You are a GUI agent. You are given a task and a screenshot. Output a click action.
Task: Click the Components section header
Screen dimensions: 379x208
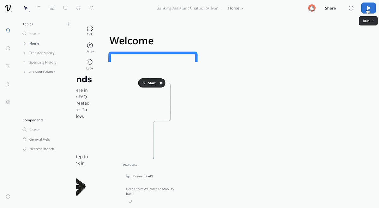pyautogui.click(x=33, y=120)
